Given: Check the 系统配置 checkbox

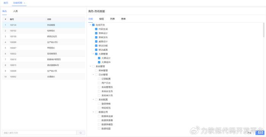Looking at the screenshot, I should (x=96, y=100).
